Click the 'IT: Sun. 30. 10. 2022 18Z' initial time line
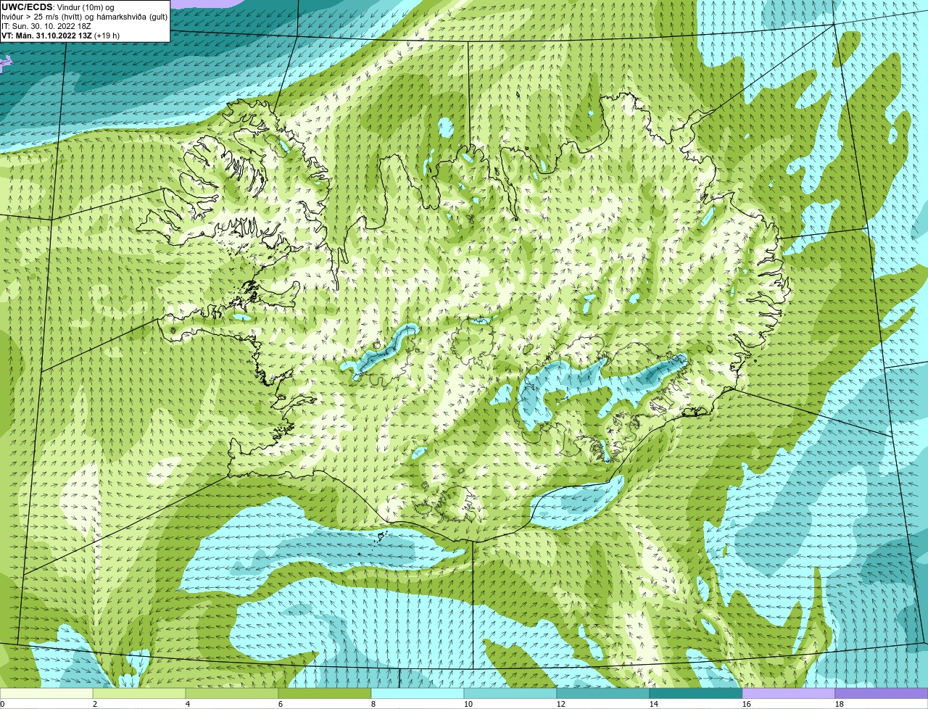This screenshot has width=928, height=709. [46, 26]
